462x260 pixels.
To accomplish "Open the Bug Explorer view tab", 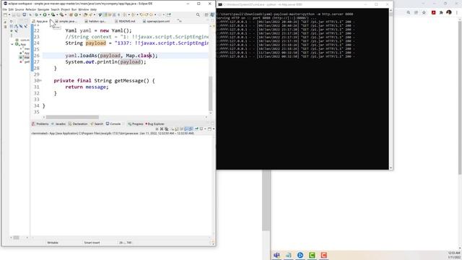I will tap(154, 123).
